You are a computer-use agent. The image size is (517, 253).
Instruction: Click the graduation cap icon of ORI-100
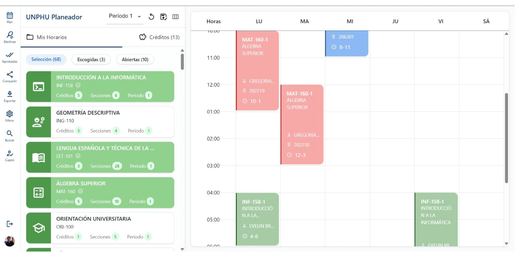click(x=39, y=228)
